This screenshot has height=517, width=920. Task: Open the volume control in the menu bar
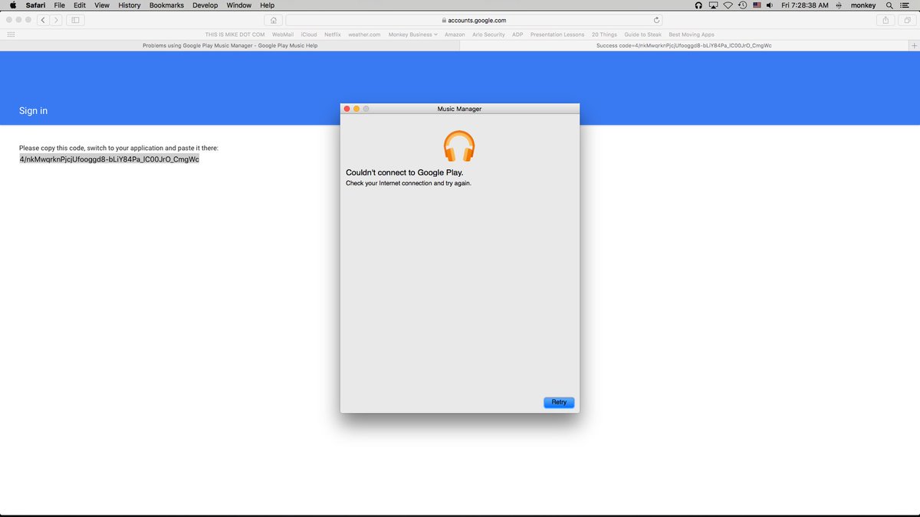pos(769,5)
